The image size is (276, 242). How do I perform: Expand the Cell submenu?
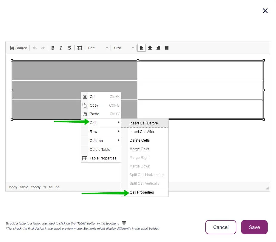101,123
